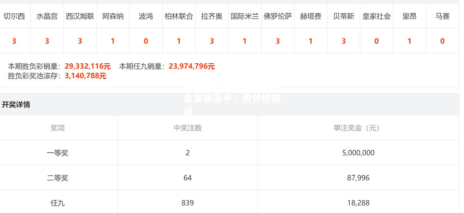464x213 pixels.
Task: Click the 中奖注数 column header
Action: 188,128
